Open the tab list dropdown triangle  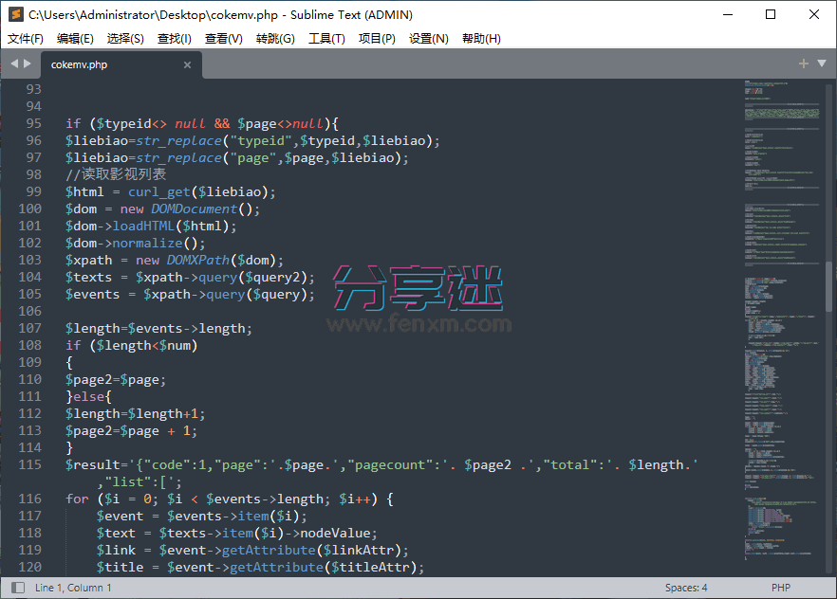(x=820, y=64)
